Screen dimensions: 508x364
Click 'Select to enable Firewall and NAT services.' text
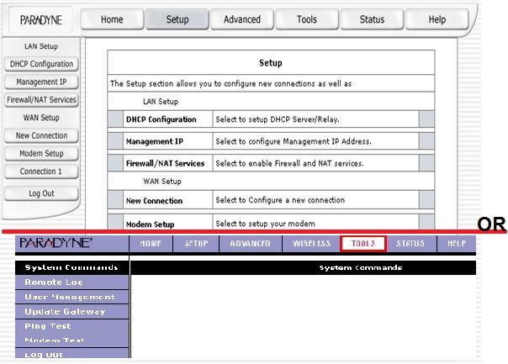tap(289, 164)
